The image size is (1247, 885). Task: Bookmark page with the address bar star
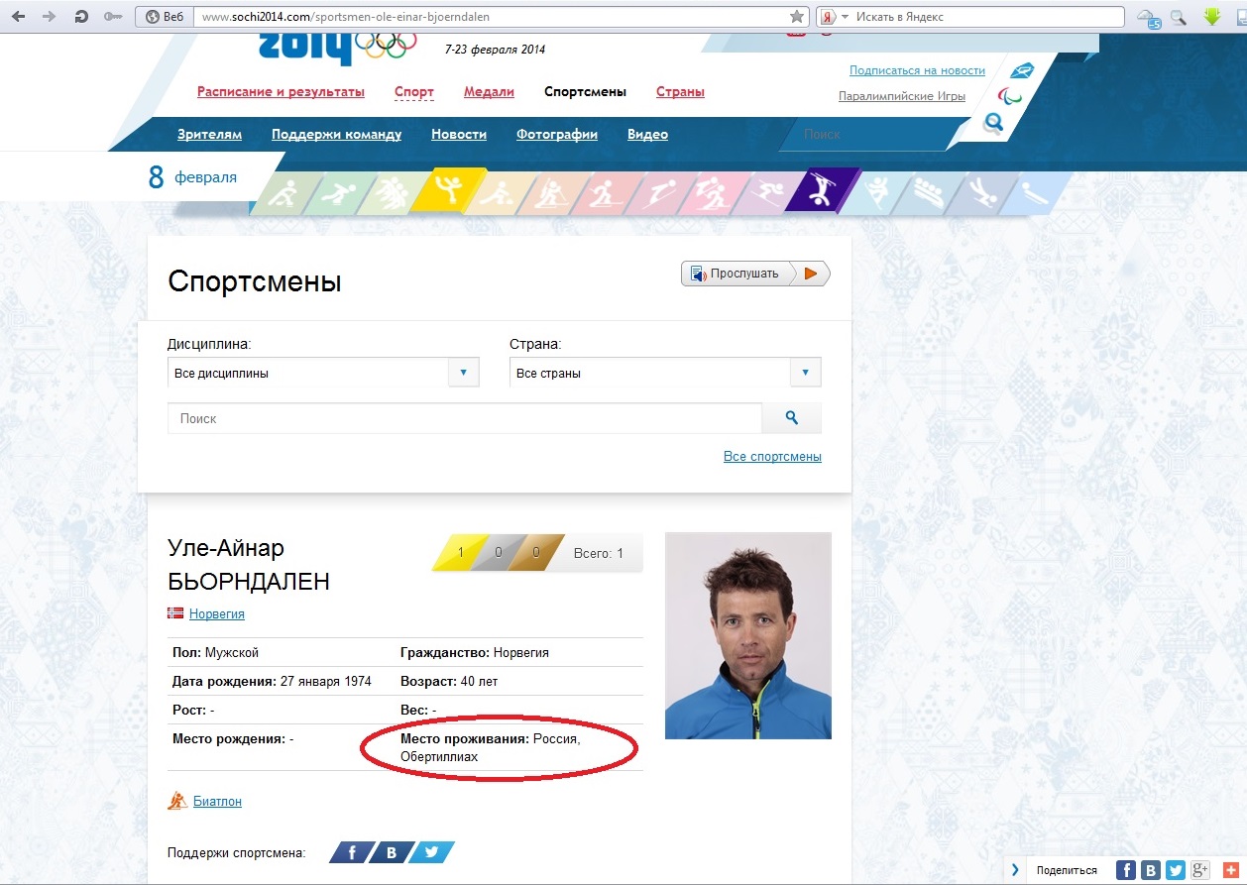click(x=796, y=17)
